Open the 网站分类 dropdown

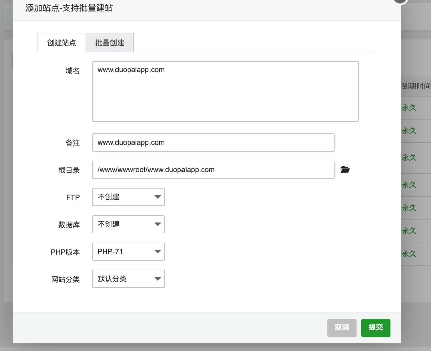click(128, 279)
